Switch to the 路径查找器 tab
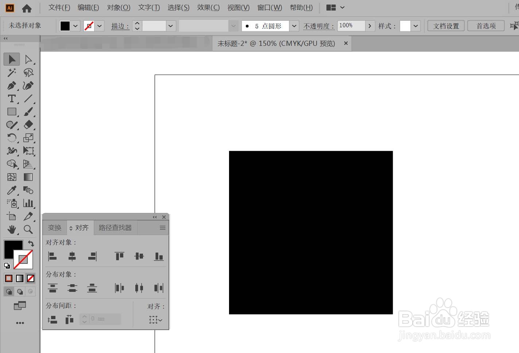The image size is (519, 353). (115, 228)
